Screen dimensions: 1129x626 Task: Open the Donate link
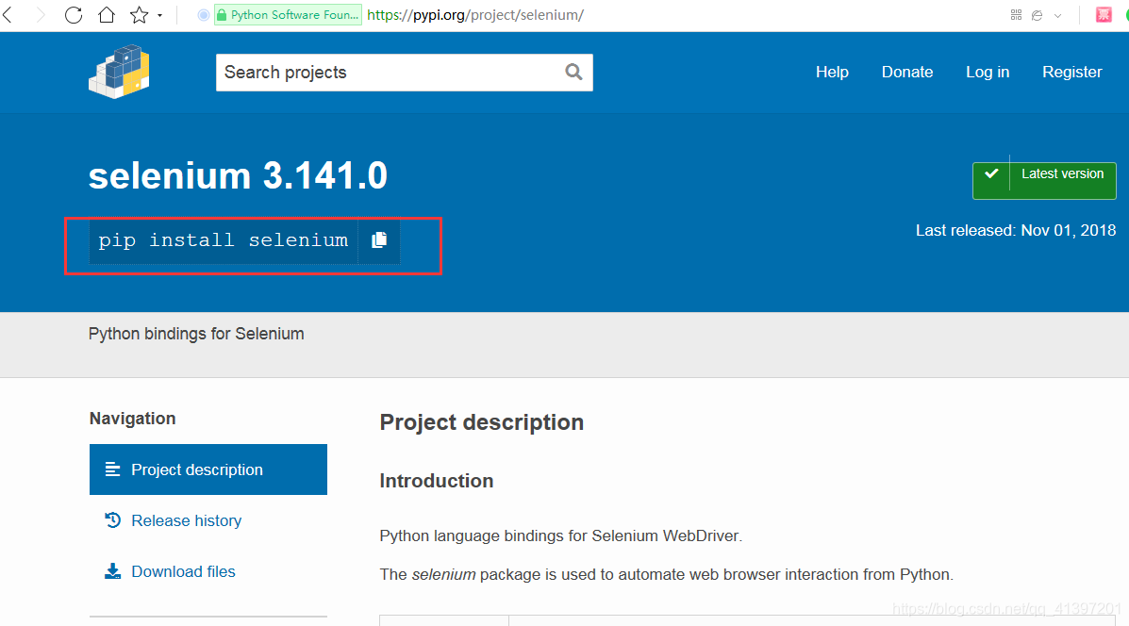(907, 72)
